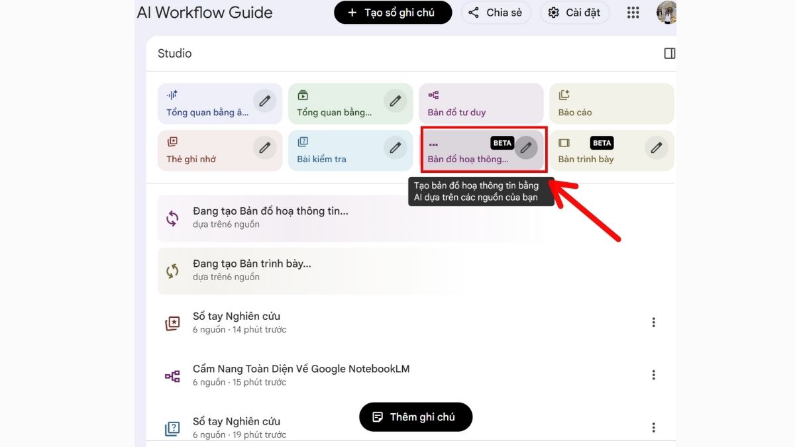Open three-dot menu on Cẩm Nang Toàn Diện entry
This screenshot has height=447, width=795.
(x=654, y=374)
